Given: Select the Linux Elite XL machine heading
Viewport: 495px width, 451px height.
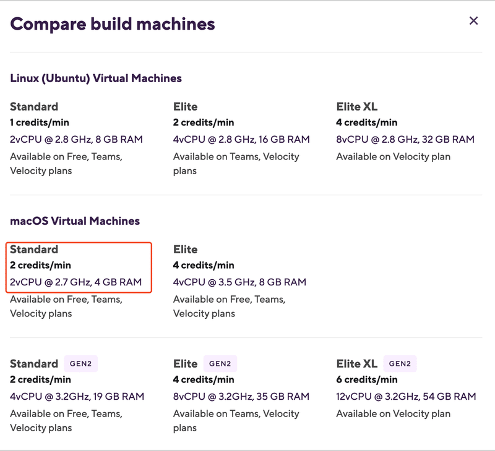Looking at the screenshot, I should coord(357,106).
